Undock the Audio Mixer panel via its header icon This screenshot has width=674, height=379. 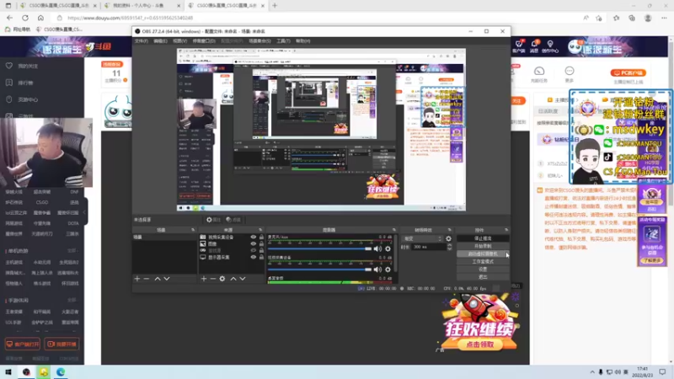point(394,230)
